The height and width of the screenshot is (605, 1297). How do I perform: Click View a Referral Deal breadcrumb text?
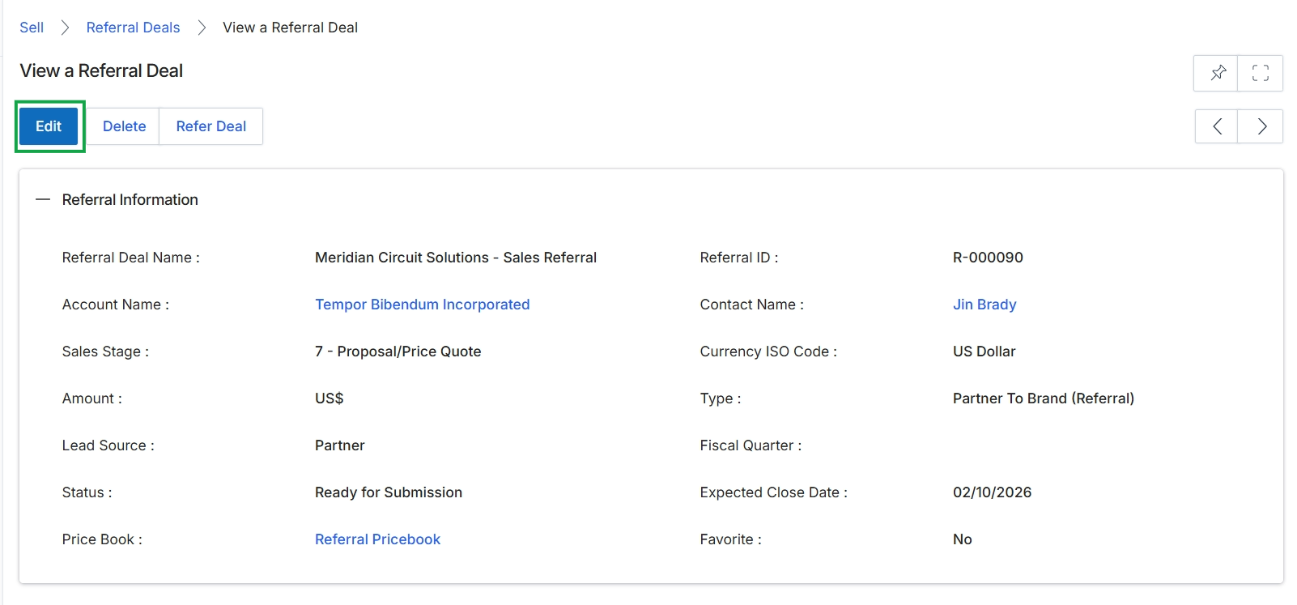[291, 28]
